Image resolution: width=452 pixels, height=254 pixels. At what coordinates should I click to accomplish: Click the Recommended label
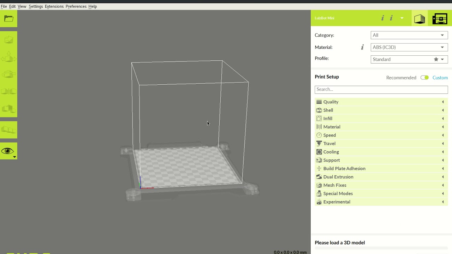coord(401,78)
